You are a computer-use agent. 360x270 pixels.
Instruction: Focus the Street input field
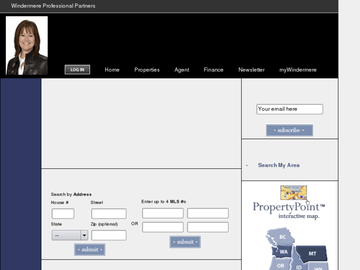click(109, 214)
